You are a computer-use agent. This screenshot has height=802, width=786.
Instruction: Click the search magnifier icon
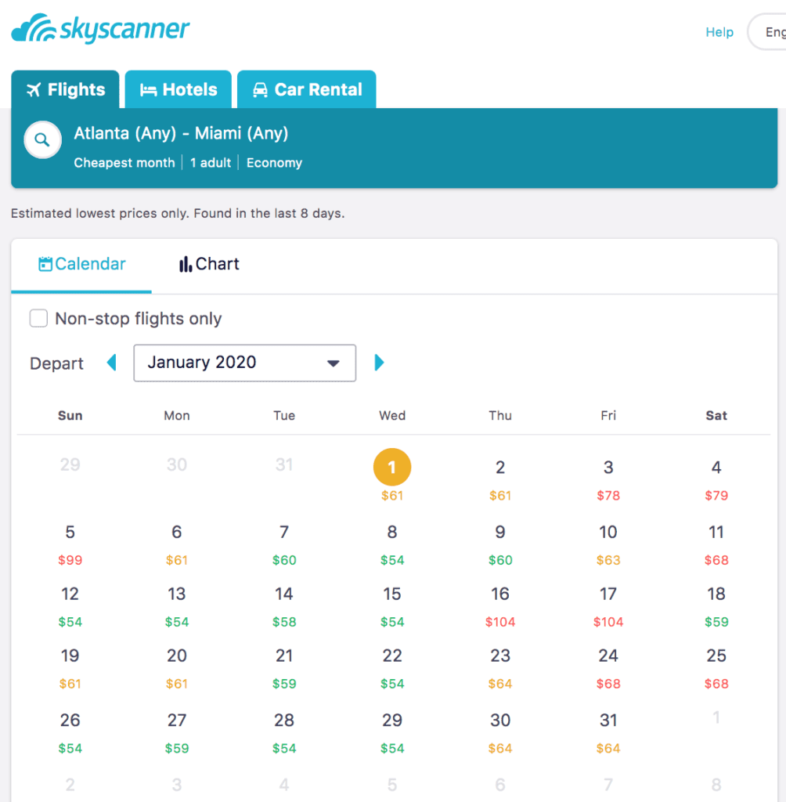[42, 139]
